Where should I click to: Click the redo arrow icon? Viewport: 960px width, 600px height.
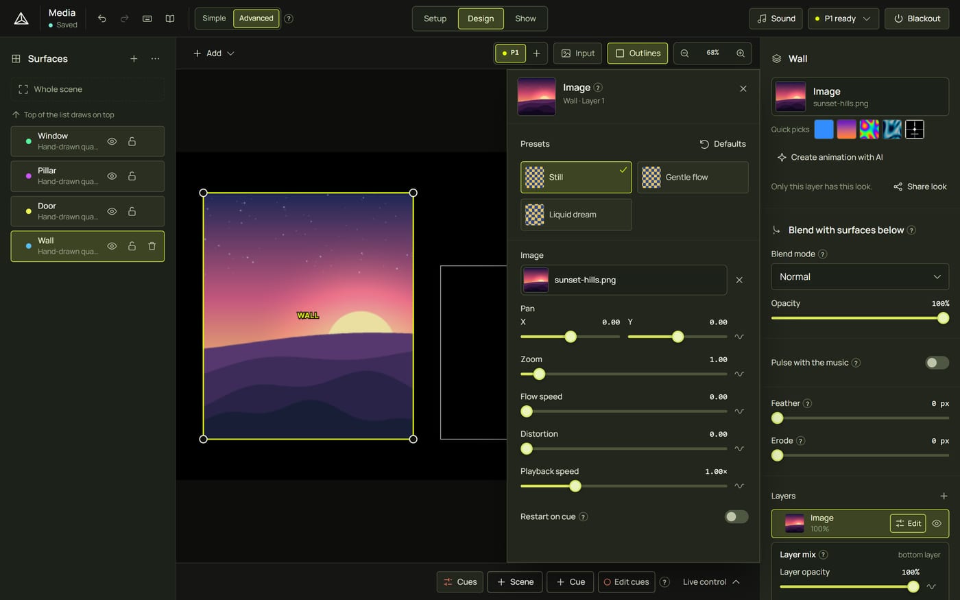[x=124, y=19]
